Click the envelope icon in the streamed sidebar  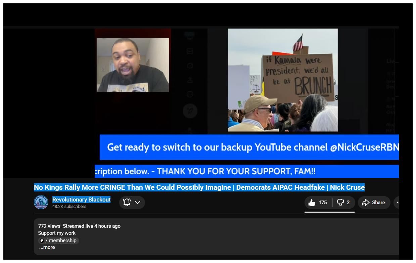coord(190,51)
